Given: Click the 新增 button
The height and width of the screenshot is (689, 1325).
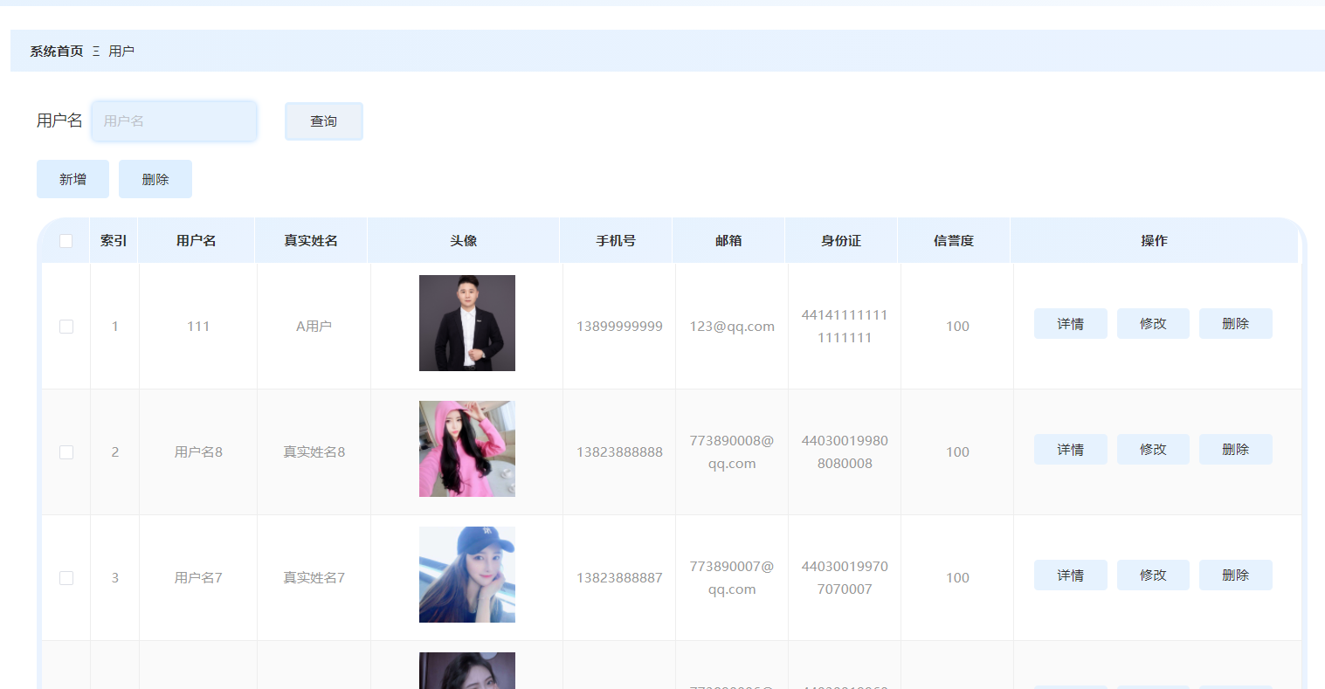Looking at the screenshot, I should (x=72, y=179).
